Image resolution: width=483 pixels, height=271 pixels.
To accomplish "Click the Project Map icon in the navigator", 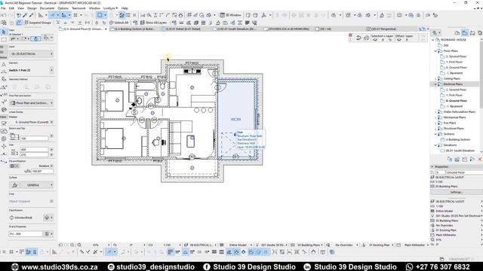I will tap(457, 33).
